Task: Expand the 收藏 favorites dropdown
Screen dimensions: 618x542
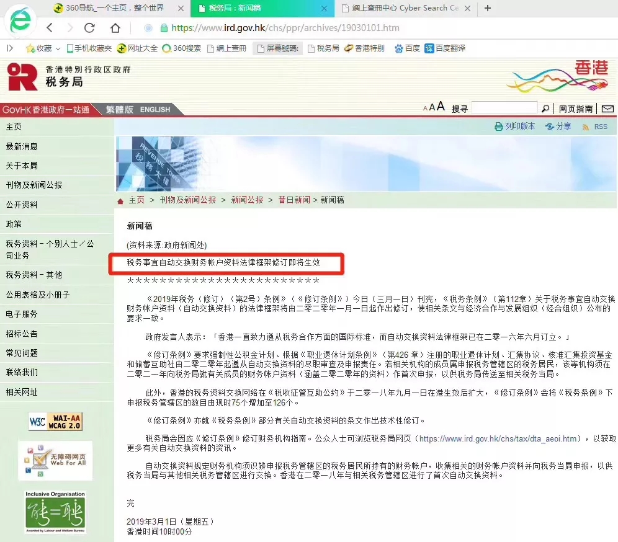Action: 57,49
